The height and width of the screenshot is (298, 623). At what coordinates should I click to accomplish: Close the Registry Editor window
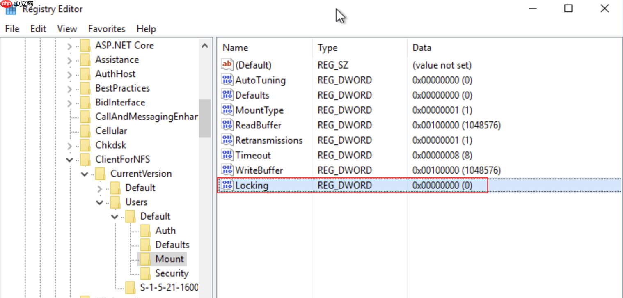click(x=605, y=9)
